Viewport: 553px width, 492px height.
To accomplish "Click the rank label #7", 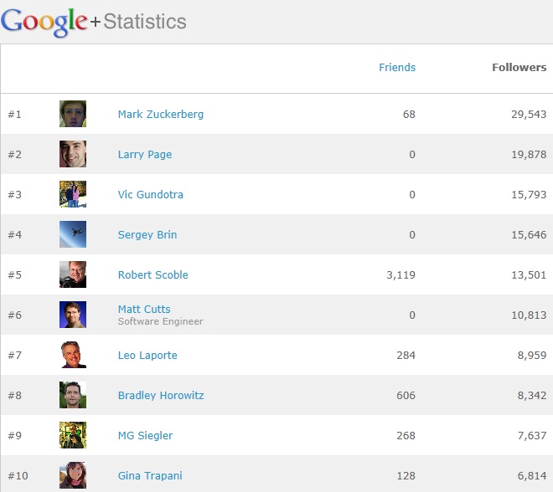I will (14, 356).
